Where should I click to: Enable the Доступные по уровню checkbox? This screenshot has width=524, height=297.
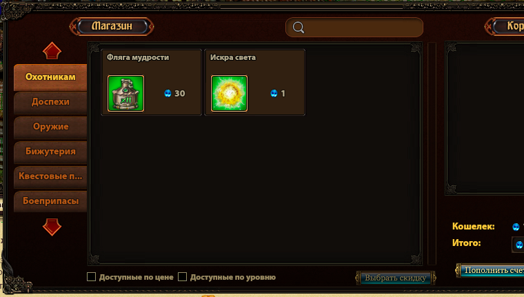point(182,276)
